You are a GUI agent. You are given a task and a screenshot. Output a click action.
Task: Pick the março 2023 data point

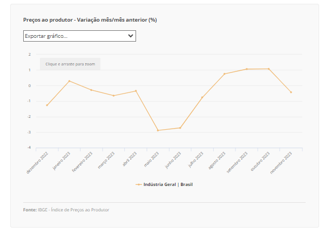click(113, 96)
